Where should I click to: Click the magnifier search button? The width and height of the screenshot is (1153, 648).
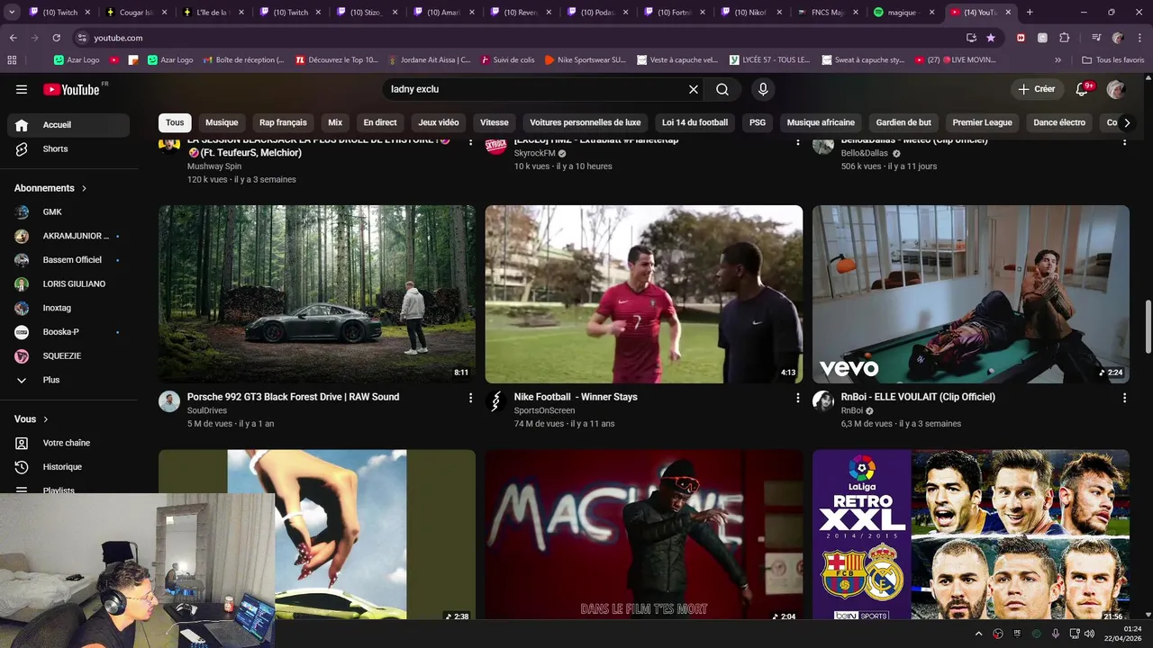click(722, 89)
